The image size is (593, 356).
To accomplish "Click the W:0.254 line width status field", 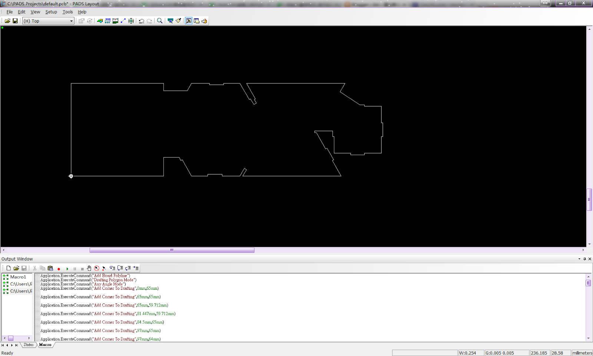I will [x=471, y=353].
